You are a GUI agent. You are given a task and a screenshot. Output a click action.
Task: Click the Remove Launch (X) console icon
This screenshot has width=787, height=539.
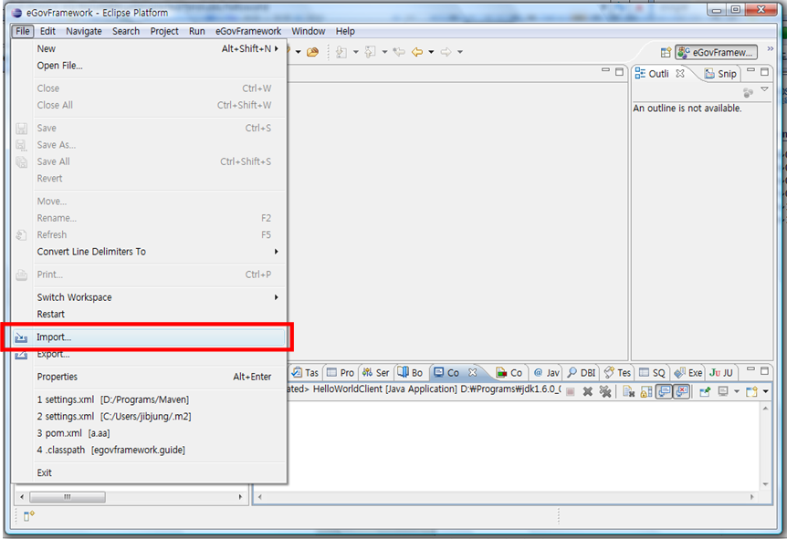click(x=587, y=391)
